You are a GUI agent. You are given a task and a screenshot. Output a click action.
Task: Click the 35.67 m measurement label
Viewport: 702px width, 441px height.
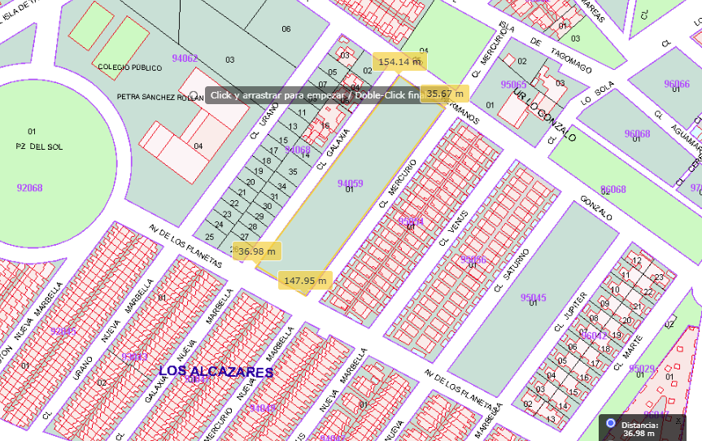445,94
